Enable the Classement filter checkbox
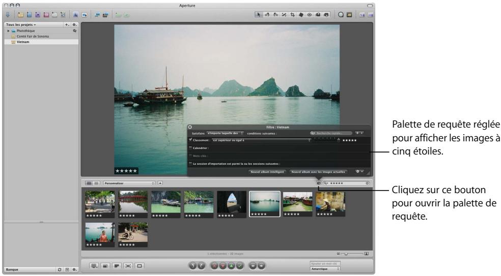501x276 pixels. (x=190, y=140)
